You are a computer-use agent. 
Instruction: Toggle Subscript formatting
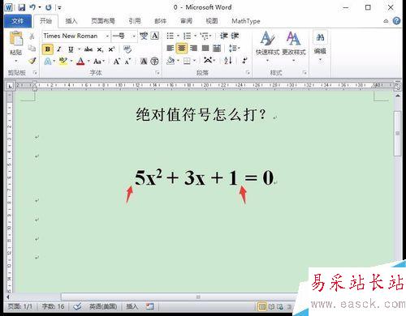coord(100,49)
